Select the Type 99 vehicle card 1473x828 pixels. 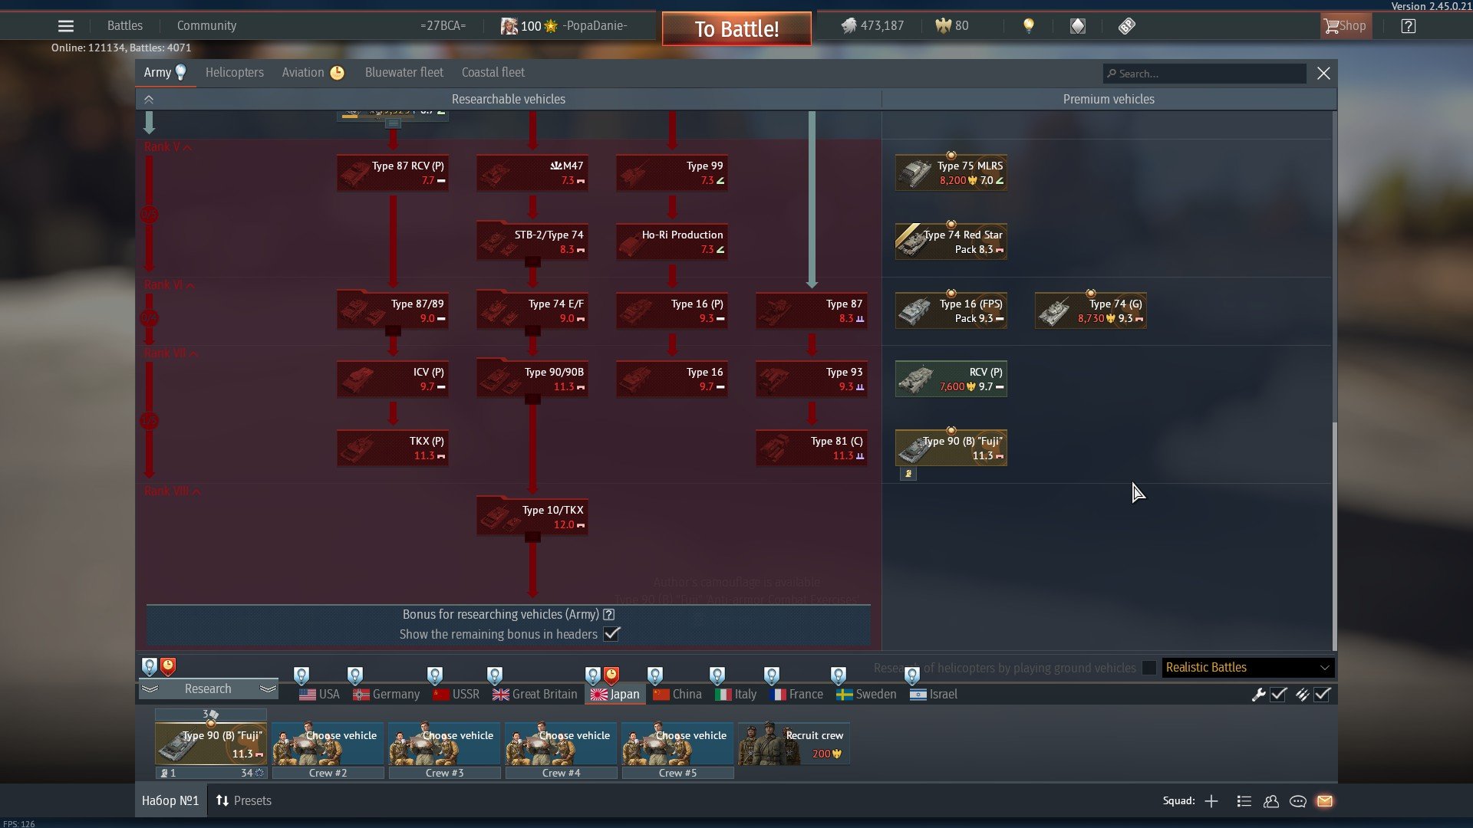click(x=672, y=172)
